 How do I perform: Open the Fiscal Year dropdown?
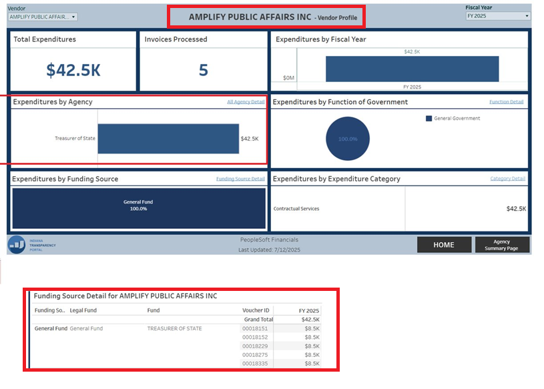[498, 16]
